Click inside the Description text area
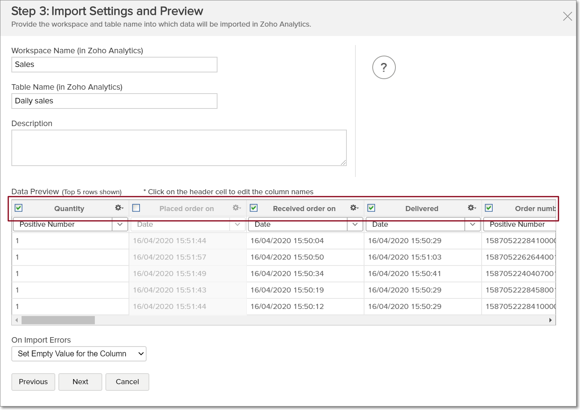Image resolution: width=580 pixels, height=410 pixels. pos(179,148)
